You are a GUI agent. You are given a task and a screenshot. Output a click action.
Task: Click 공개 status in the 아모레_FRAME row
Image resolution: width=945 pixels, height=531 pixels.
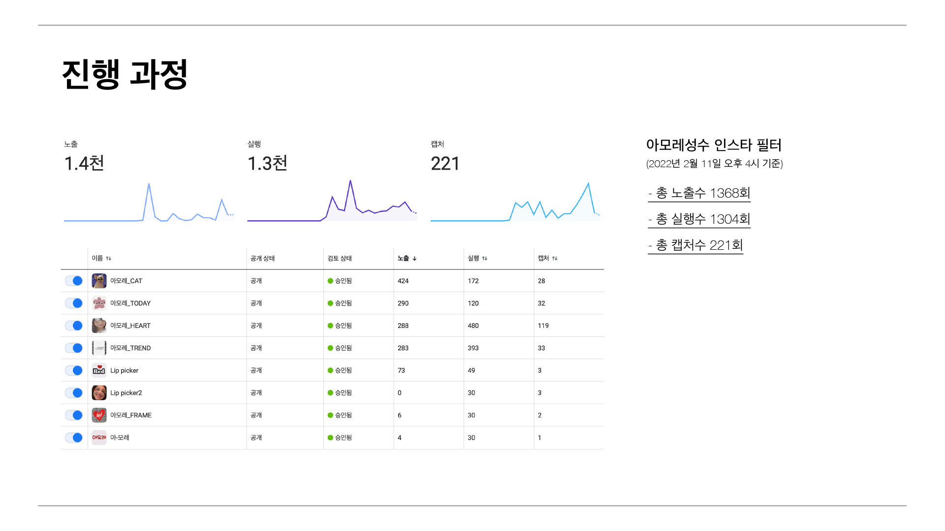tap(256, 415)
